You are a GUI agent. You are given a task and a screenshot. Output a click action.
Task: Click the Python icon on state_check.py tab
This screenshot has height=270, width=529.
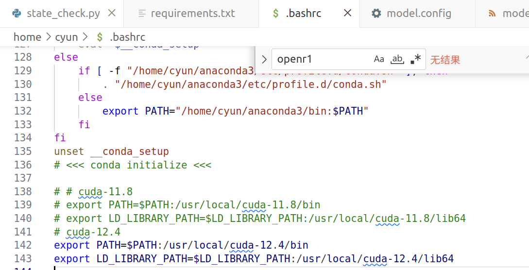17,14
